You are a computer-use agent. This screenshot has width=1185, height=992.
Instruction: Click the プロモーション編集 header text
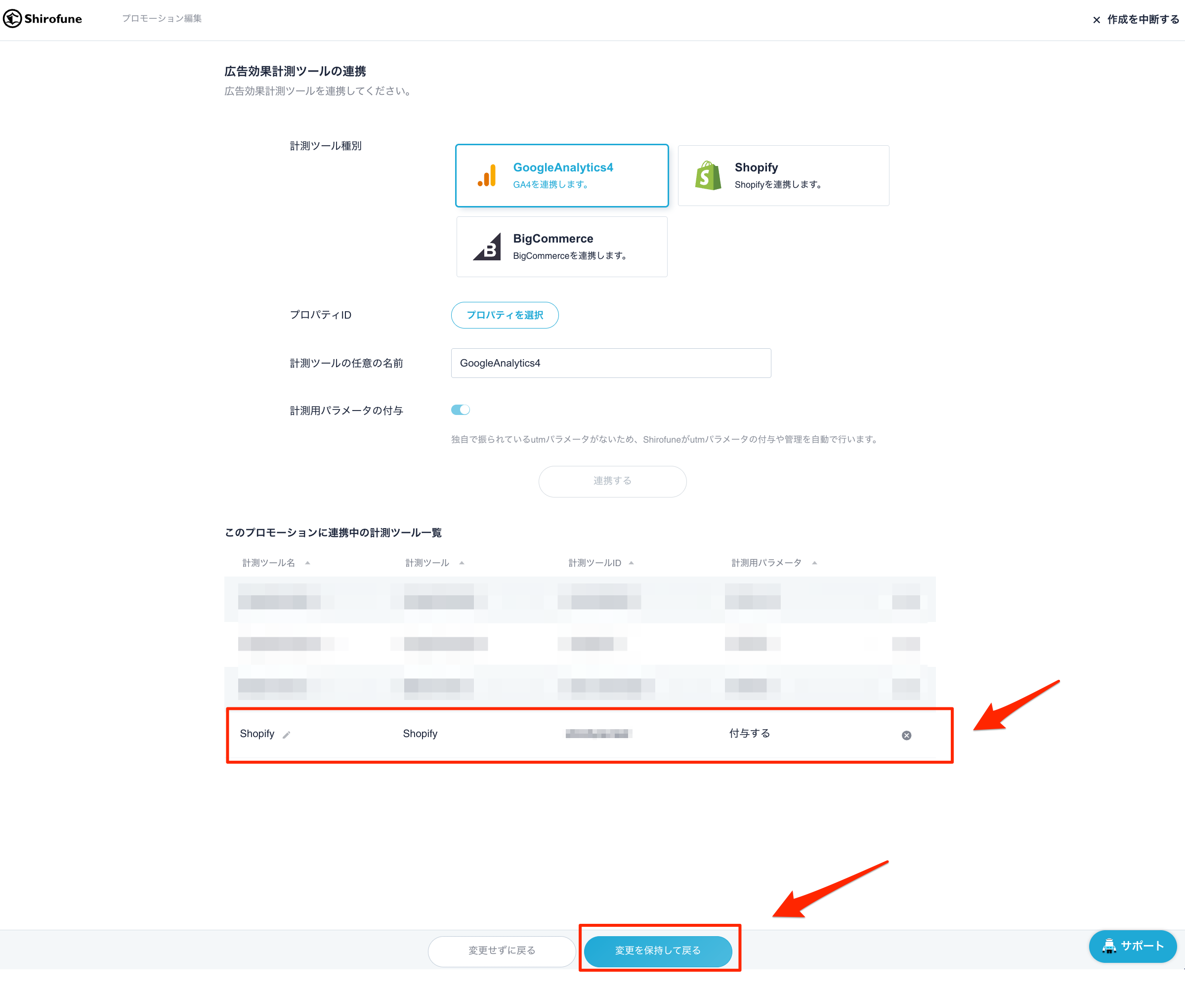pos(162,19)
